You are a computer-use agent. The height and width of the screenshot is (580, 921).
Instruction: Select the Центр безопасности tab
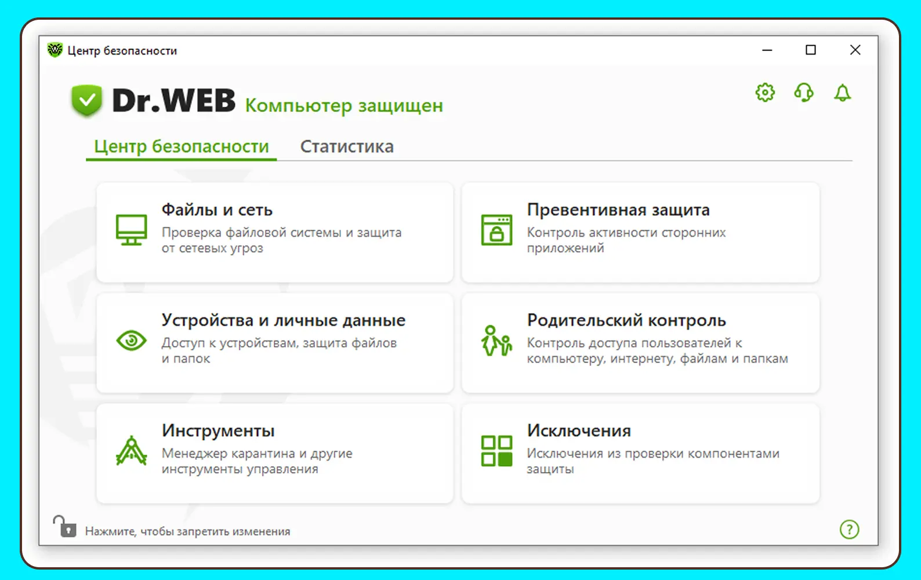pyautogui.click(x=182, y=146)
